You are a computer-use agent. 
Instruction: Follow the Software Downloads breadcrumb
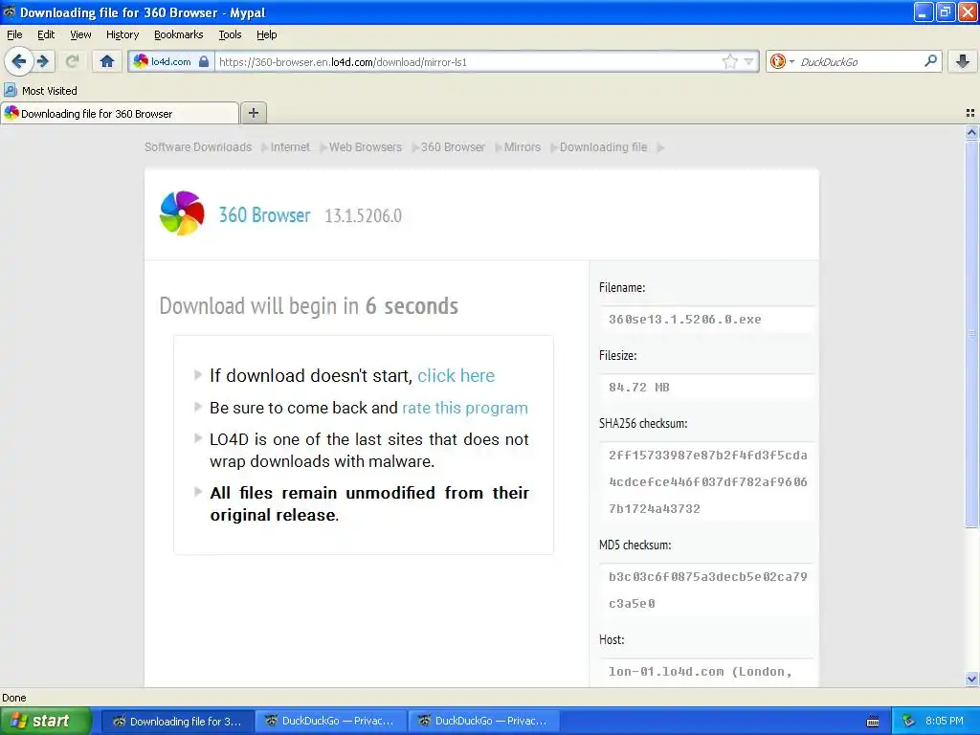(x=198, y=146)
